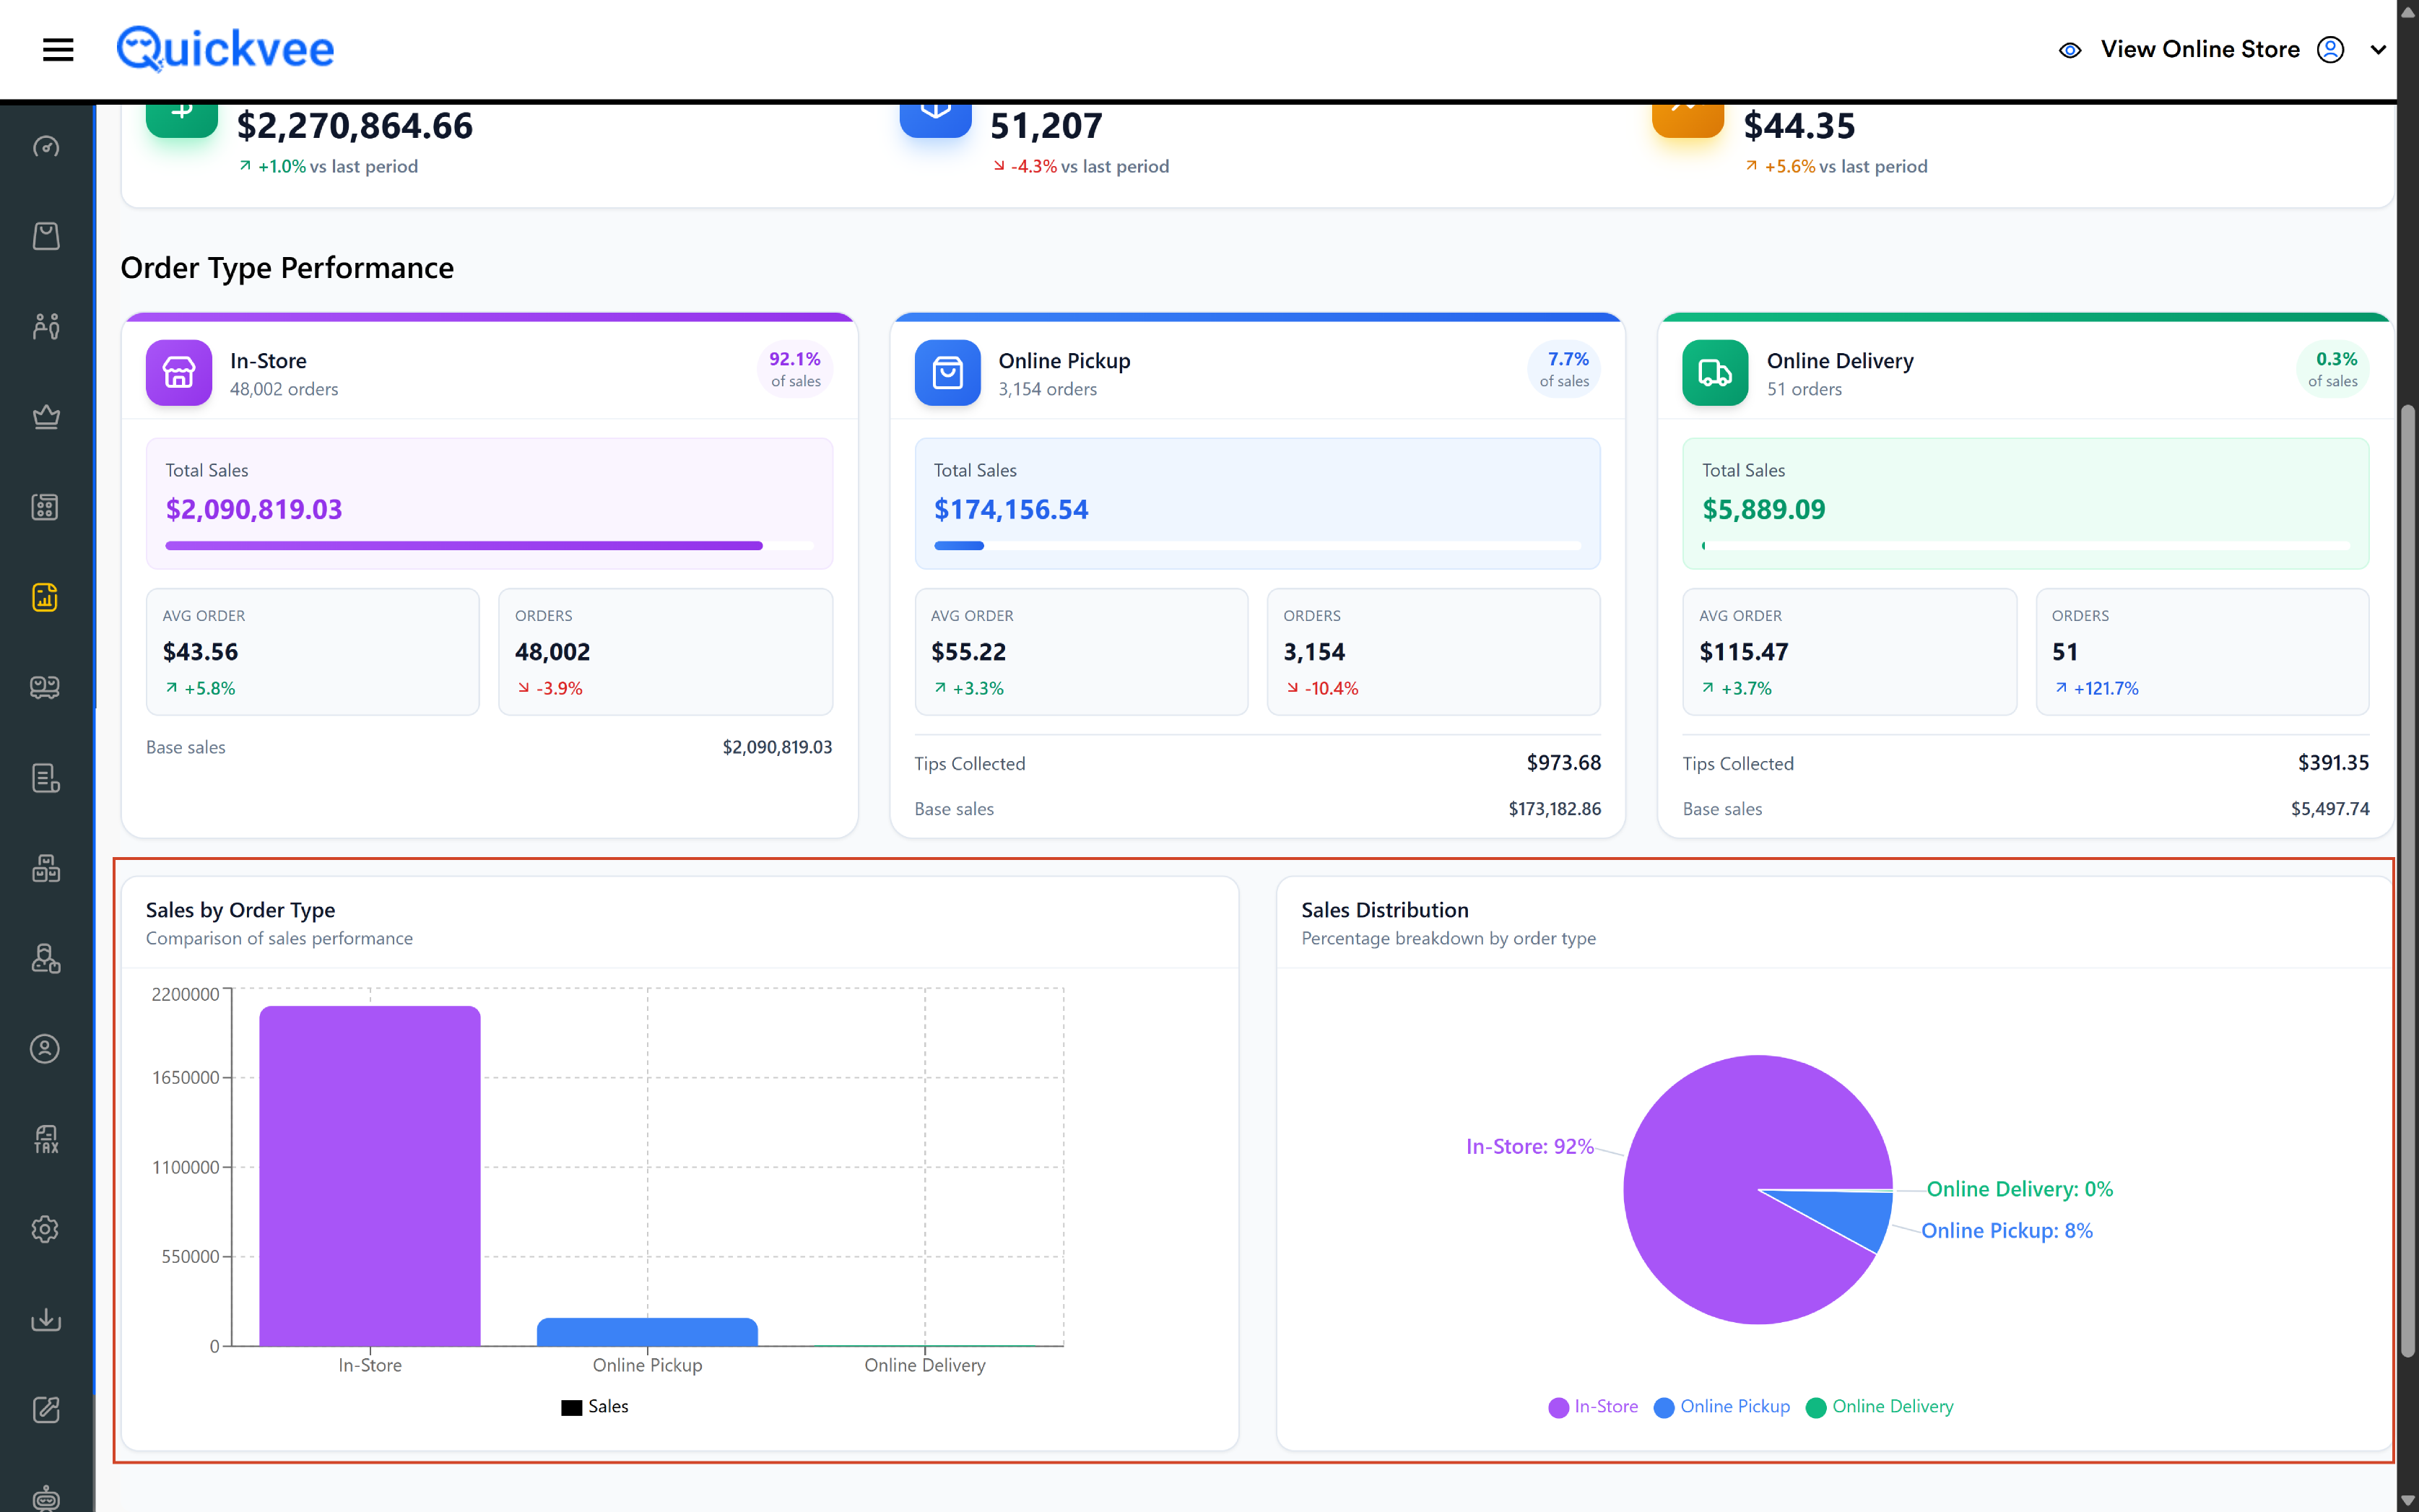
Task: Open the hamburger menu
Action: coord(58,49)
